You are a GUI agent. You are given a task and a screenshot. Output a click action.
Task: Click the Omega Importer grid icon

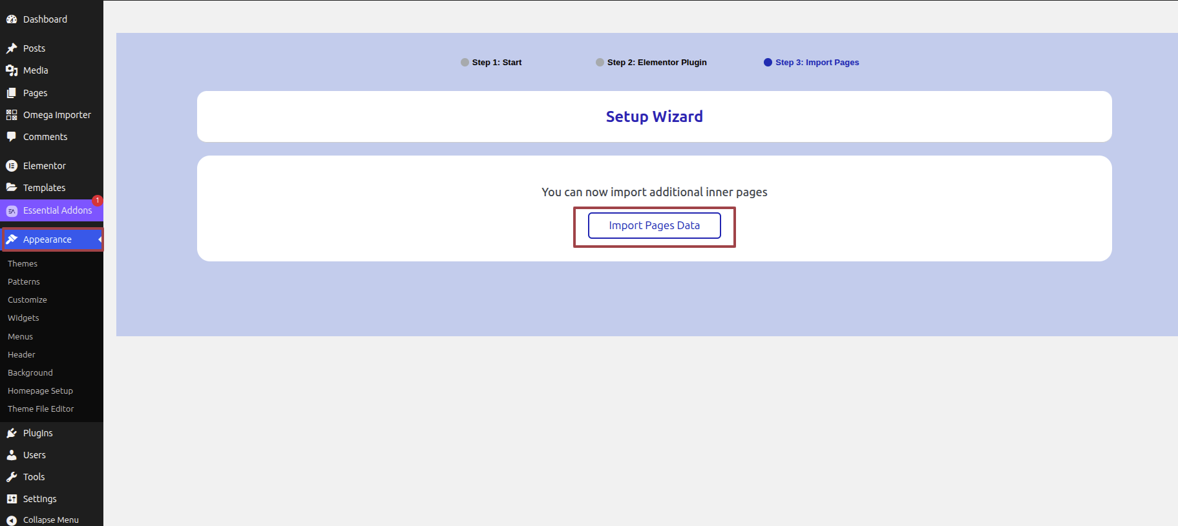point(12,115)
